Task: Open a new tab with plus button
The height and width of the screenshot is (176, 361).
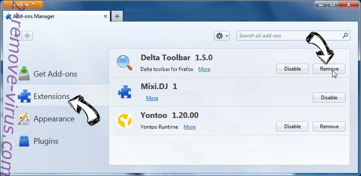Action: tap(117, 16)
